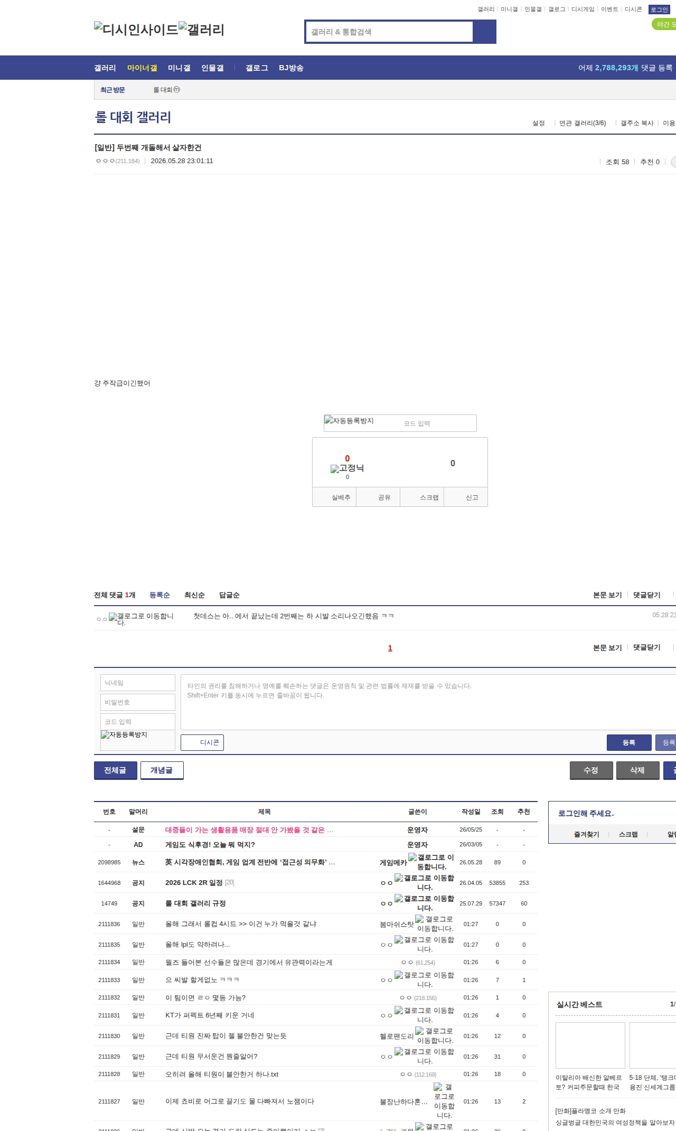Click the 자동등록방지 captcha image in comment form
Image resolution: width=676 pixels, height=1131 pixels.
coord(124,734)
